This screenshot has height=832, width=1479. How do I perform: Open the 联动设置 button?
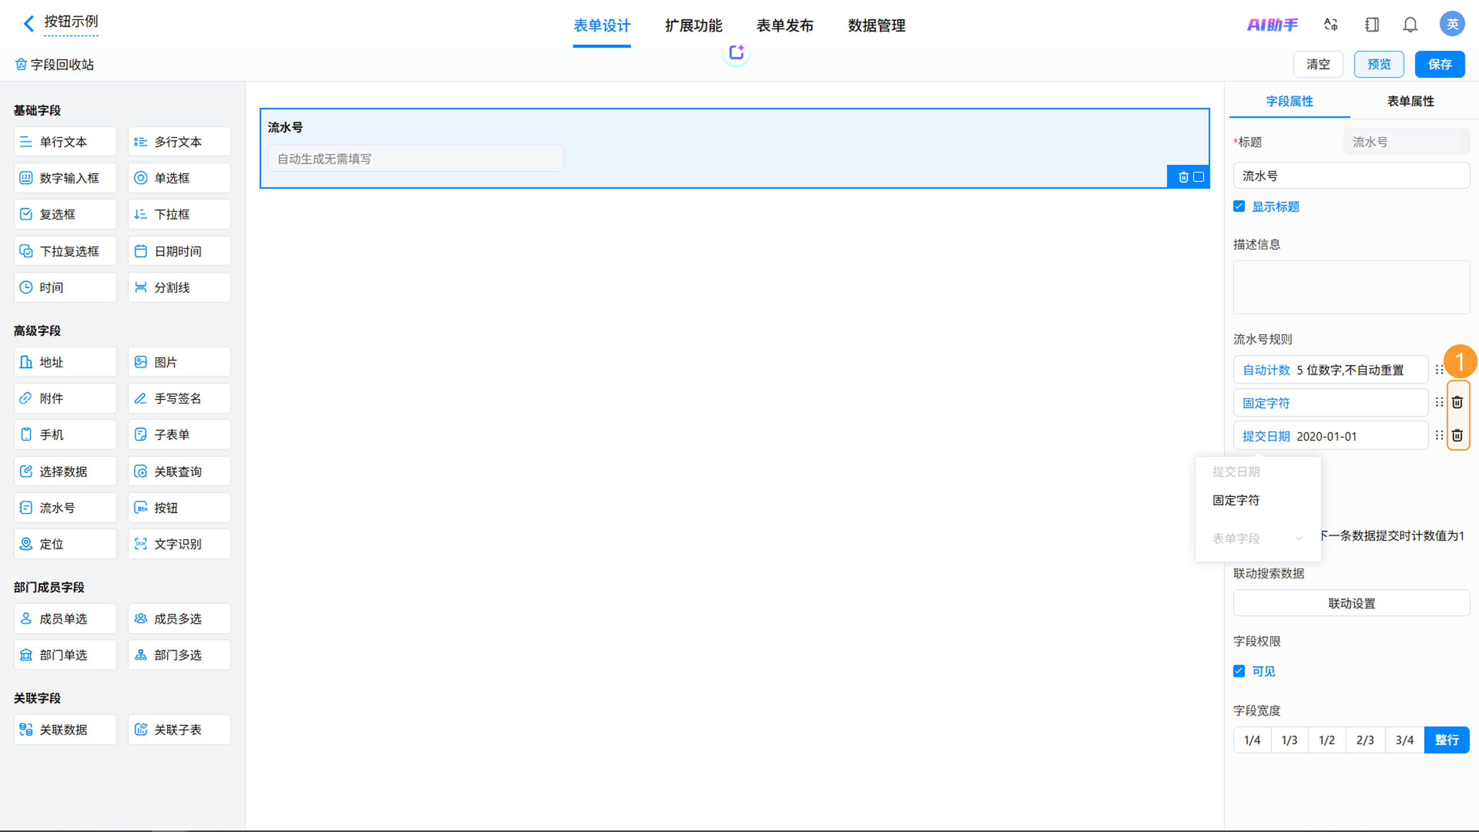click(x=1352, y=603)
